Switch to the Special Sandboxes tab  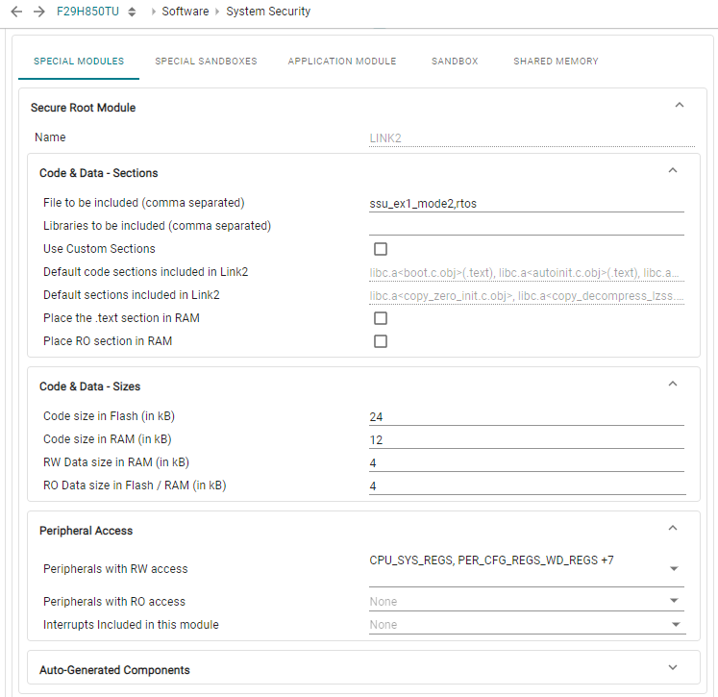coord(206,62)
